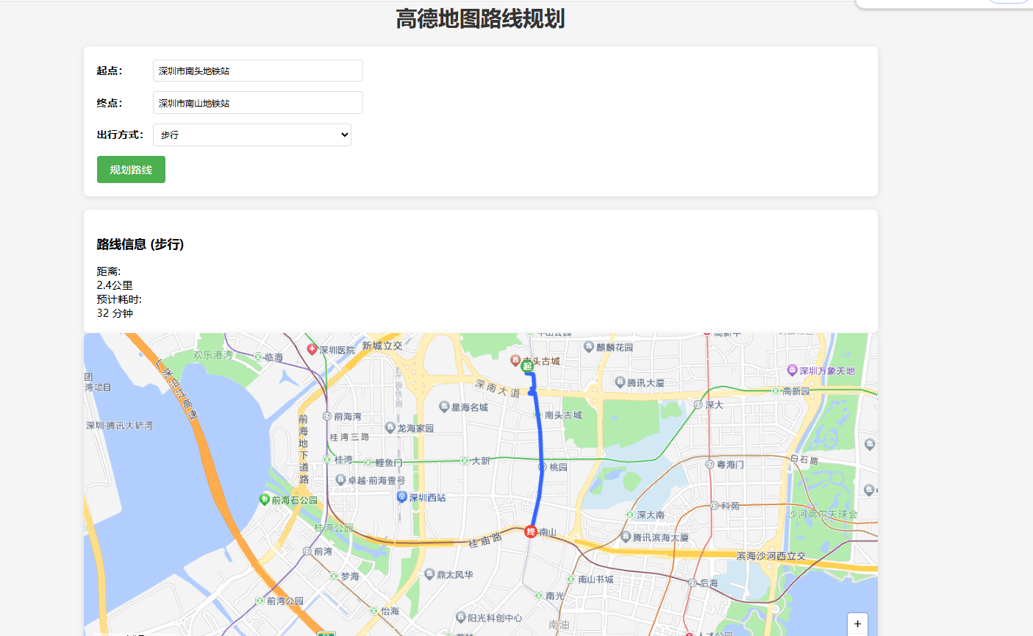This screenshot has width=1033, height=636.
Task: Click the 深大 metro station icon
Action: point(698,404)
